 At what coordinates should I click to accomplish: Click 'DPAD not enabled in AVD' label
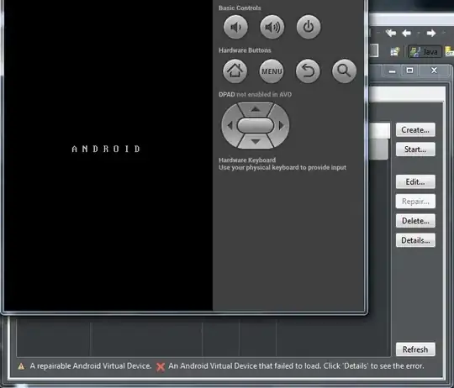tap(255, 95)
